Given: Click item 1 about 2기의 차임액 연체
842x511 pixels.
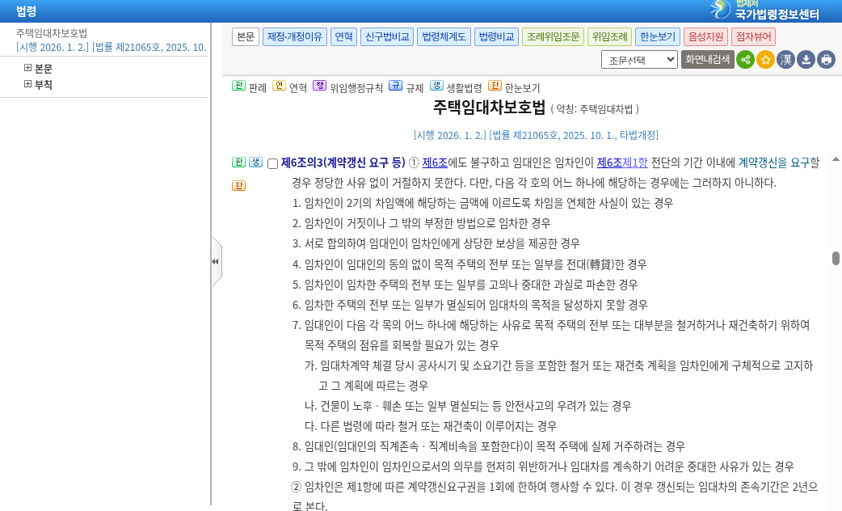Looking at the screenshot, I should tap(482, 203).
